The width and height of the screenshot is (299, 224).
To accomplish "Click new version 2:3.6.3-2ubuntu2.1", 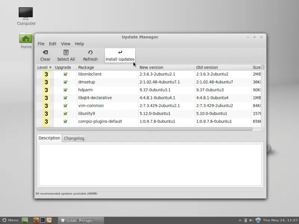I will click(157, 74).
